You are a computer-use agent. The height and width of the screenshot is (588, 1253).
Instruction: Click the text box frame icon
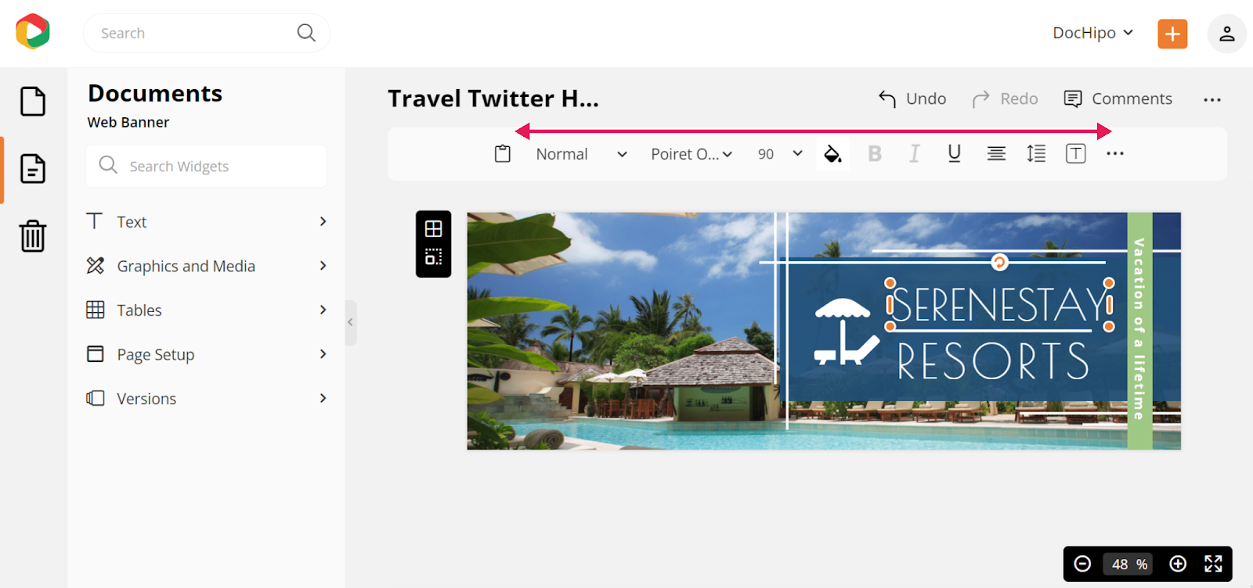pyautogui.click(x=1076, y=154)
